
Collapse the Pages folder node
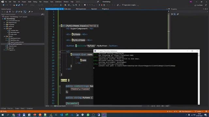(4, 28)
